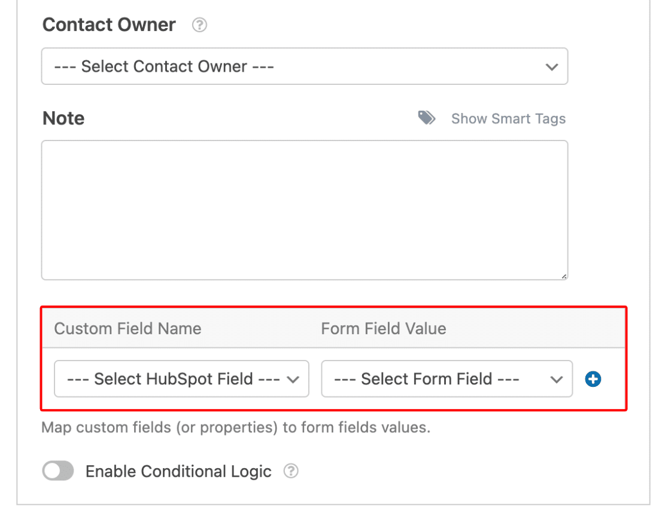Click the Custom Field Name column header
This screenshot has width=668, height=525.
point(127,328)
